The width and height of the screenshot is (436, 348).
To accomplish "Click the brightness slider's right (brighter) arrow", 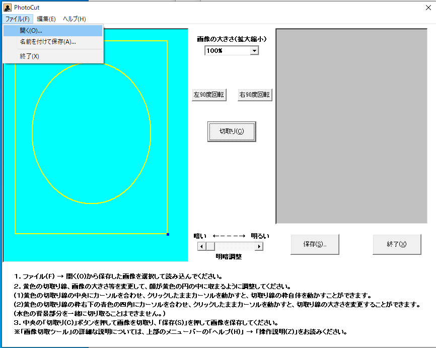I will coord(259,246).
